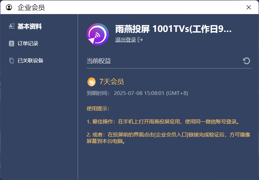Click the 7天会员 membership label
Screen dimensions: 259x180
tap(111, 82)
